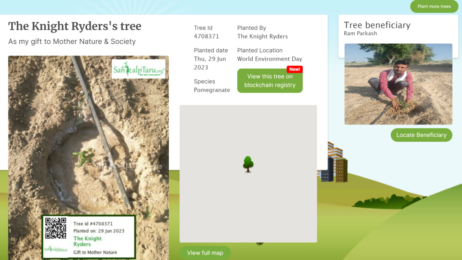
Task: Click the tree marker icon on the map
Action: [x=248, y=164]
